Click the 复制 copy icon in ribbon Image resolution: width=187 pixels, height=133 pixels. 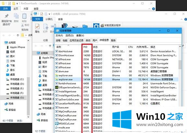coord(16,16)
